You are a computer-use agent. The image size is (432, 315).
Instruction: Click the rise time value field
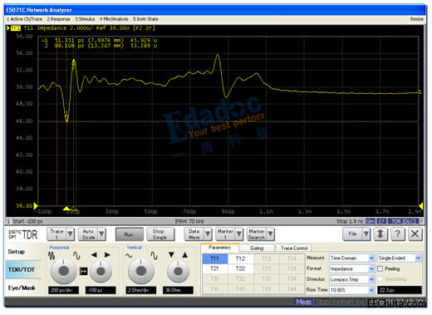pos(400,290)
